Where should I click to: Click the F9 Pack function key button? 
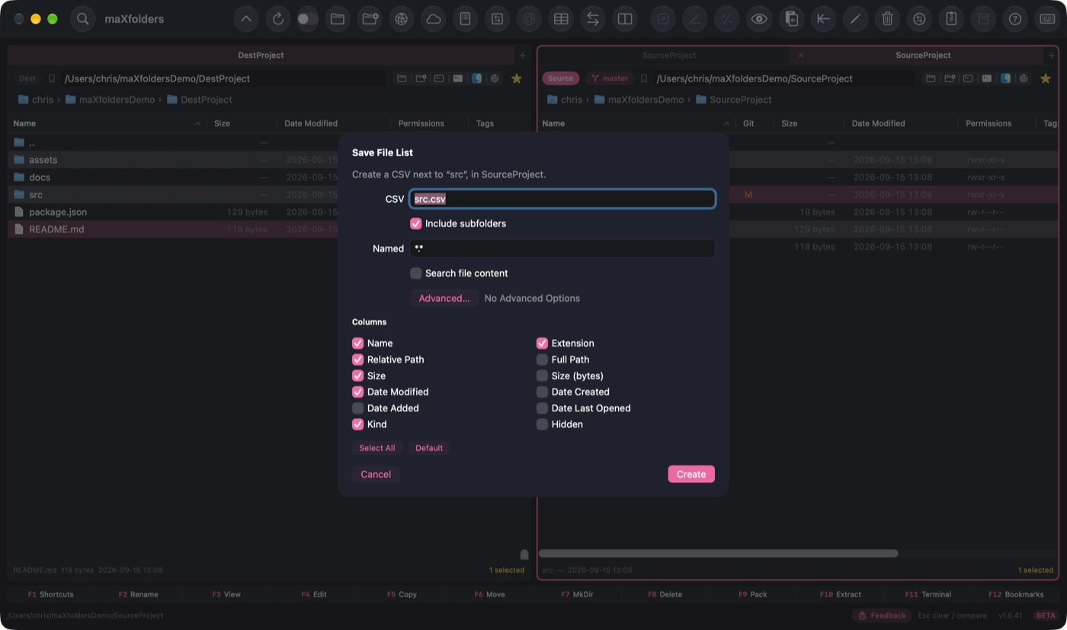click(x=752, y=594)
